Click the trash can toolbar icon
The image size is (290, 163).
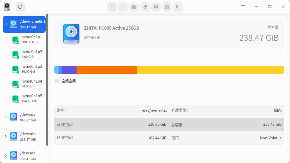point(167,7)
